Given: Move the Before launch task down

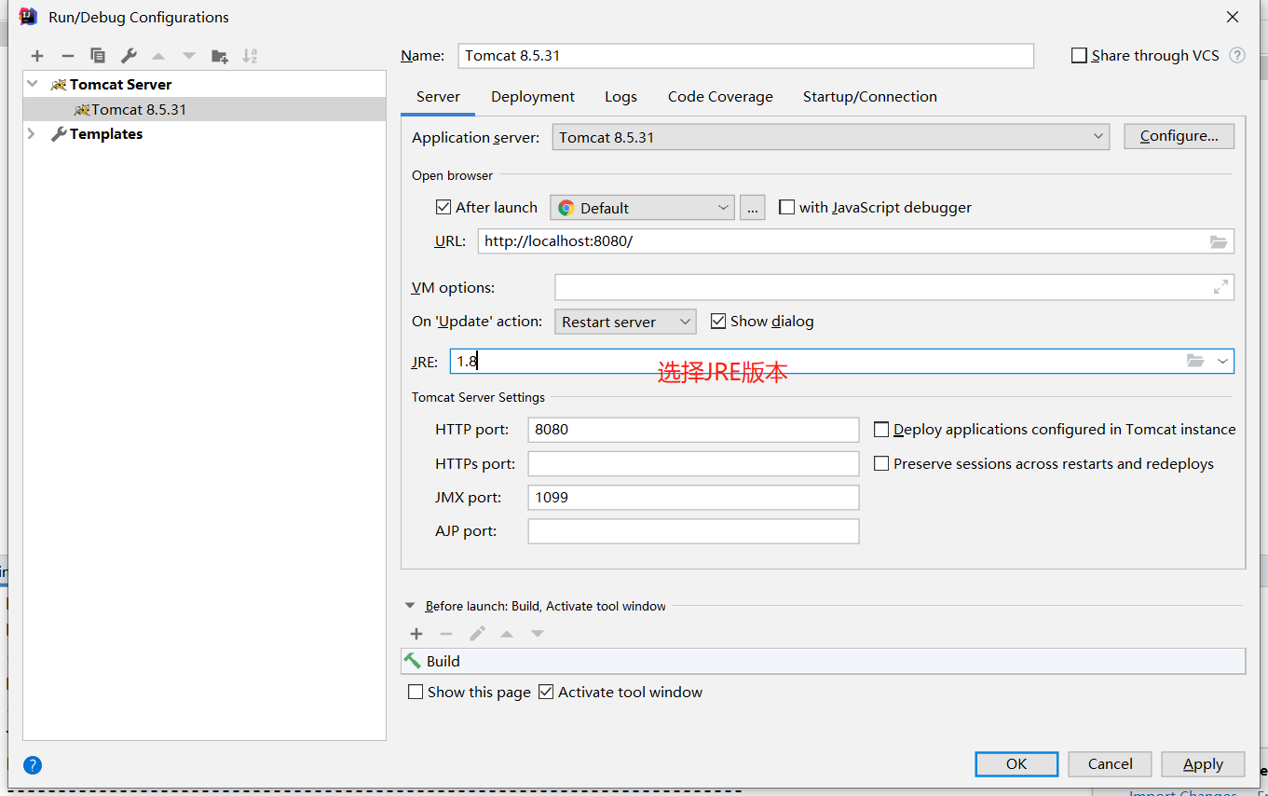Looking at the screenshot, I should [x=538, y=634].
